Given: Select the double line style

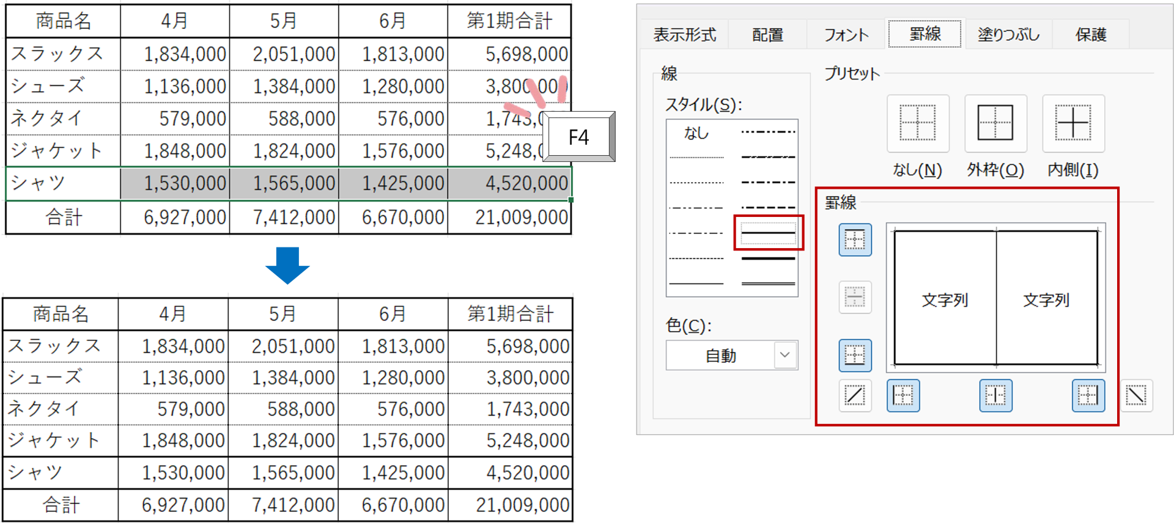Looking at the screenshot, I should (768, 283).
